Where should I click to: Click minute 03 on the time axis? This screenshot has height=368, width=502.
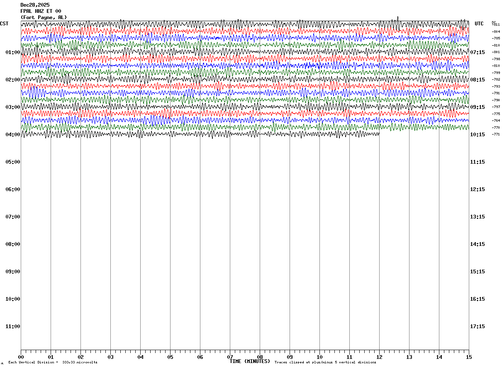110,357
